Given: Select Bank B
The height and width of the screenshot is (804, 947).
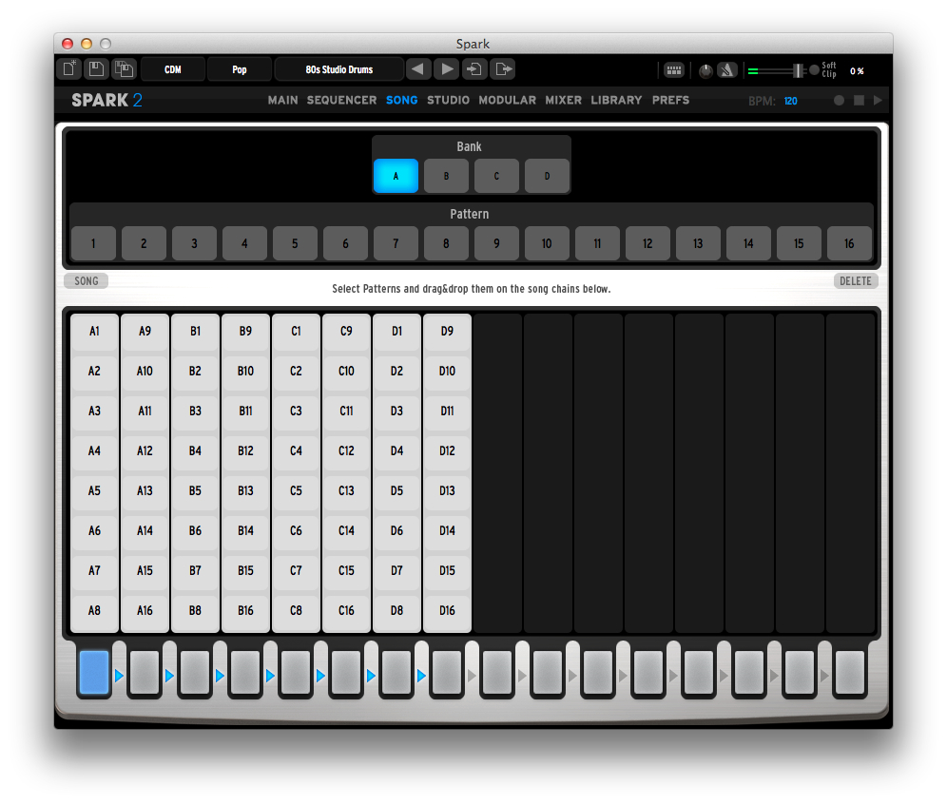Looking at the screenshot, I should click(x=446, y=176).
